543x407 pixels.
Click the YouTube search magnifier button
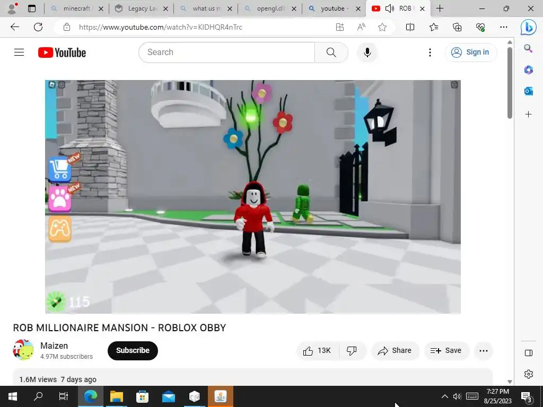(331, 52)
